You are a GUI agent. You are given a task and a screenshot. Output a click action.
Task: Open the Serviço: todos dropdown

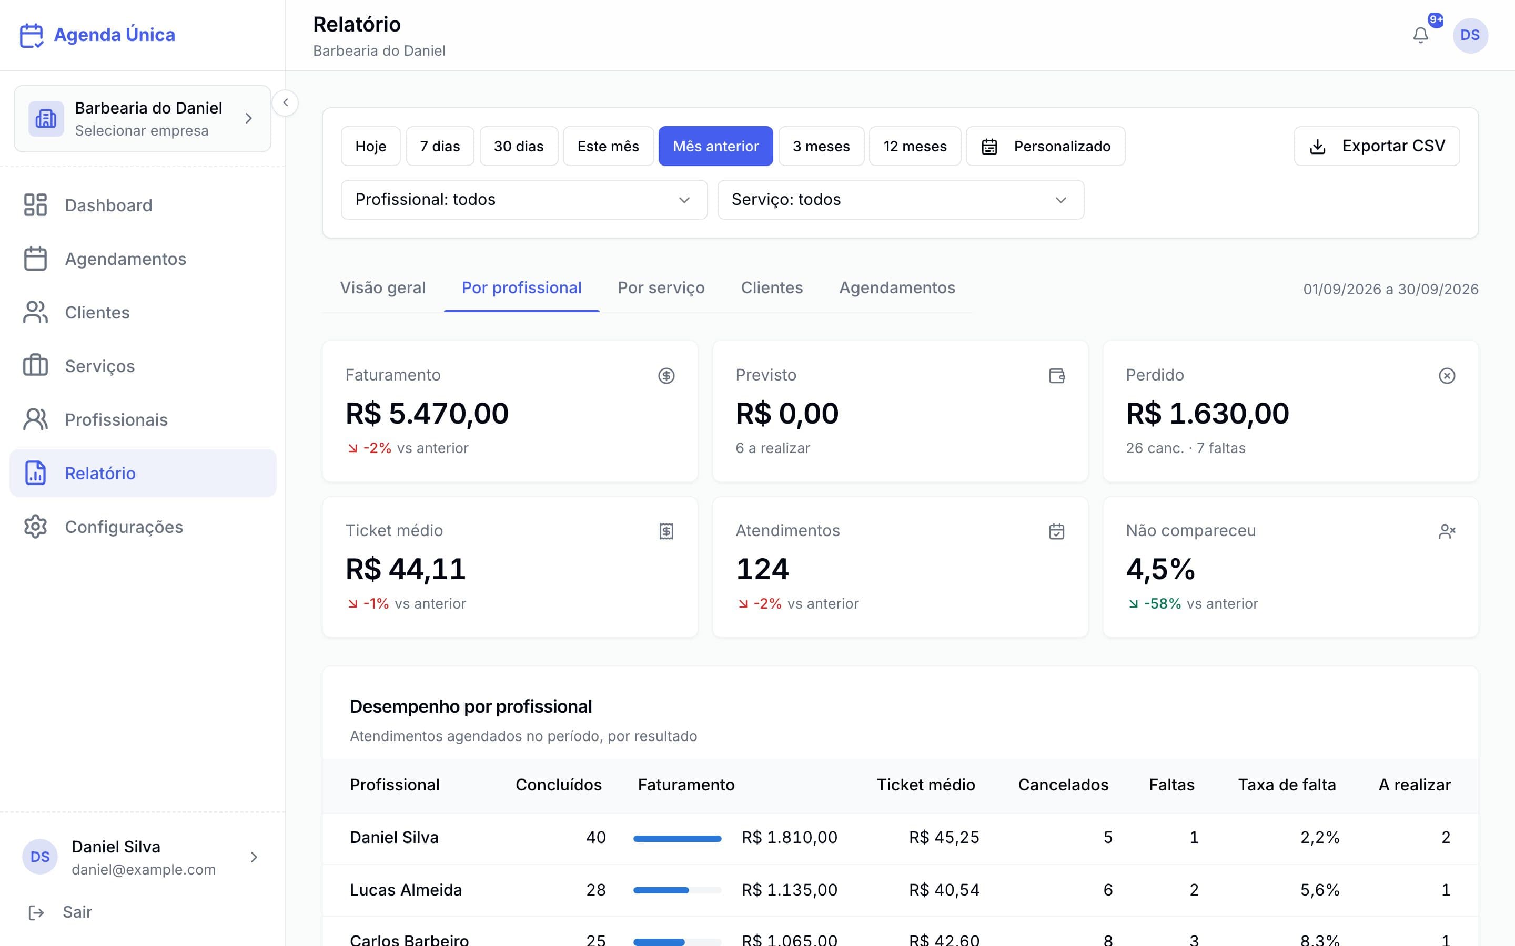coord(900,200)
